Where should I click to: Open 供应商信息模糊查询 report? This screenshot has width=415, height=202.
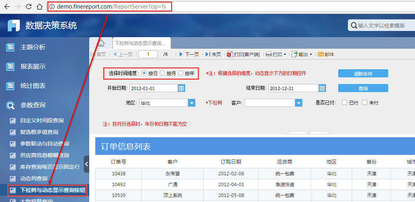click(x=45, y=155)
